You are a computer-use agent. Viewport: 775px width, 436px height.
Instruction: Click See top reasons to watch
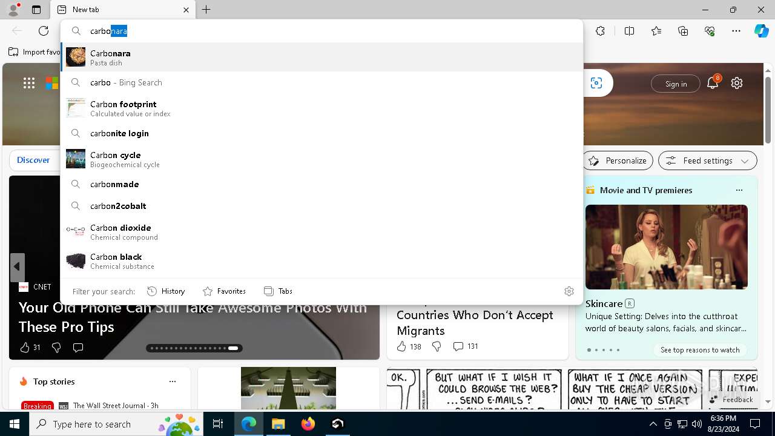700,350
